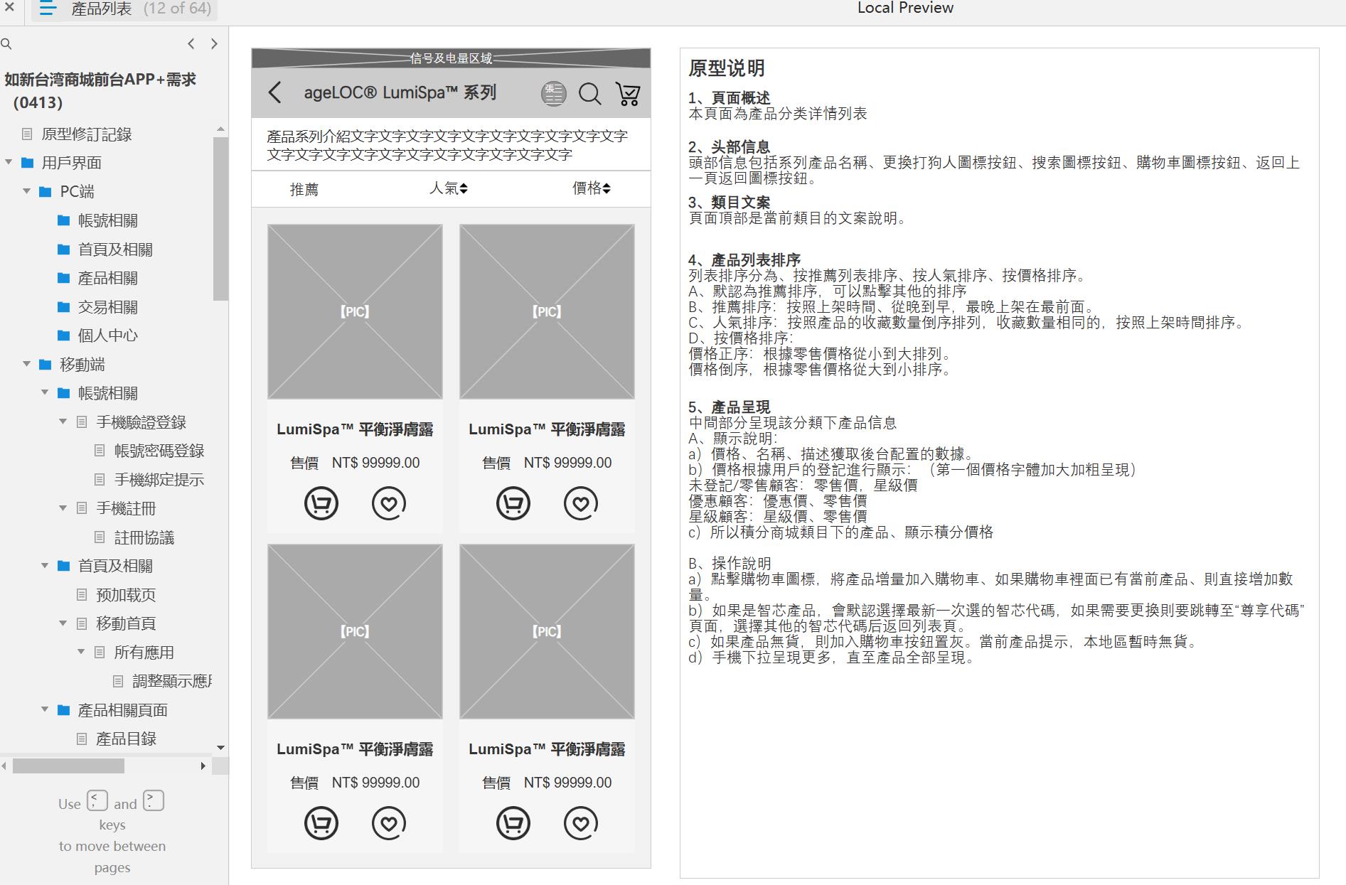Click page icon next to 產品目錄

(x=82, y=739)
